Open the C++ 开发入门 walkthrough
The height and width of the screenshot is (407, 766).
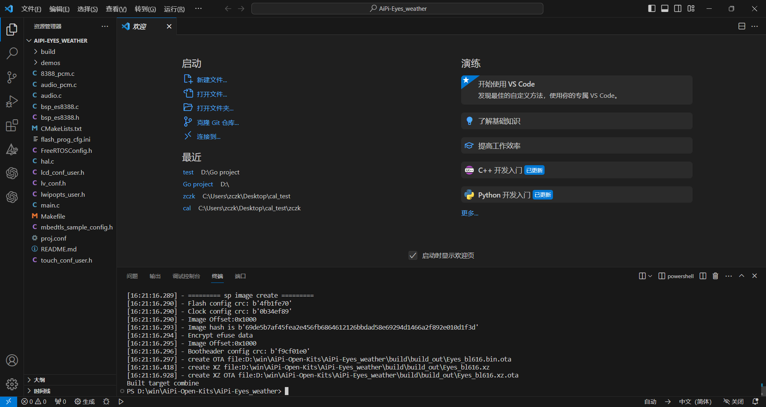point(577,170)
